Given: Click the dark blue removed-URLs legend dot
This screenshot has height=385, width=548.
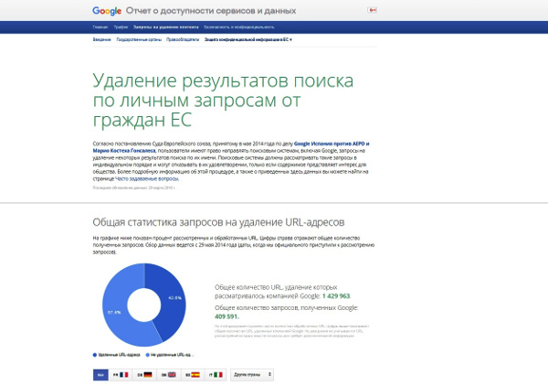Looking at the screenshot, I should click(95, 353).
